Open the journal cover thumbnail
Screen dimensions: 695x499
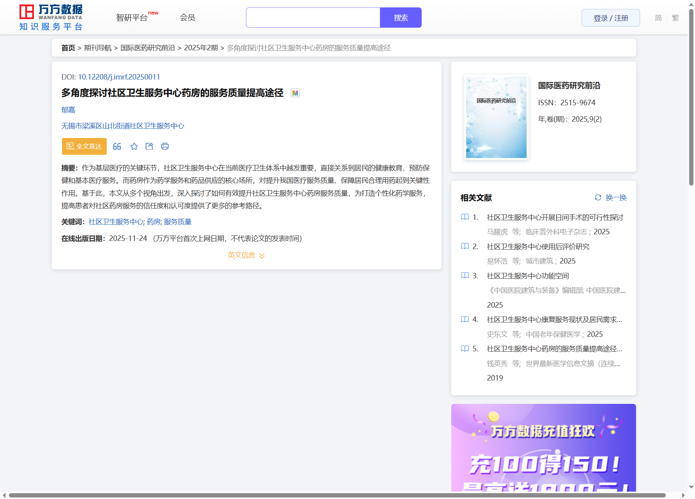[x=496, y=117]
